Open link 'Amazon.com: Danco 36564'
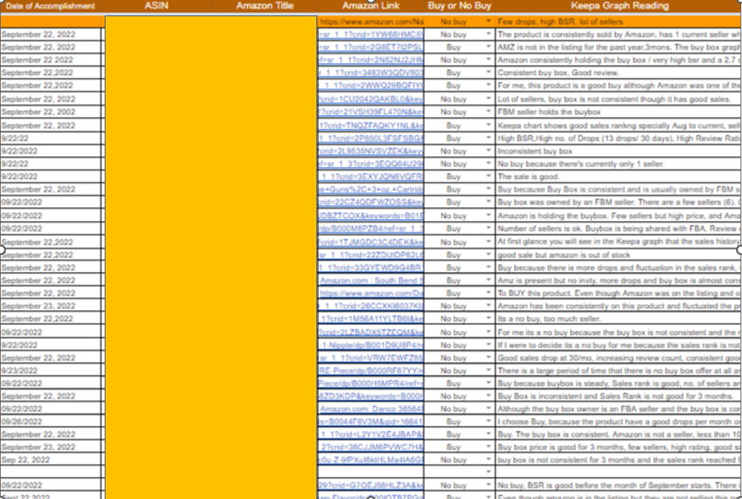Screen dimensions: 742x499 (x=372, y=408)
